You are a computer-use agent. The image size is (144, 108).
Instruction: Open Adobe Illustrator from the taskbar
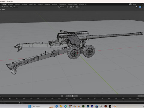point(106,106)
